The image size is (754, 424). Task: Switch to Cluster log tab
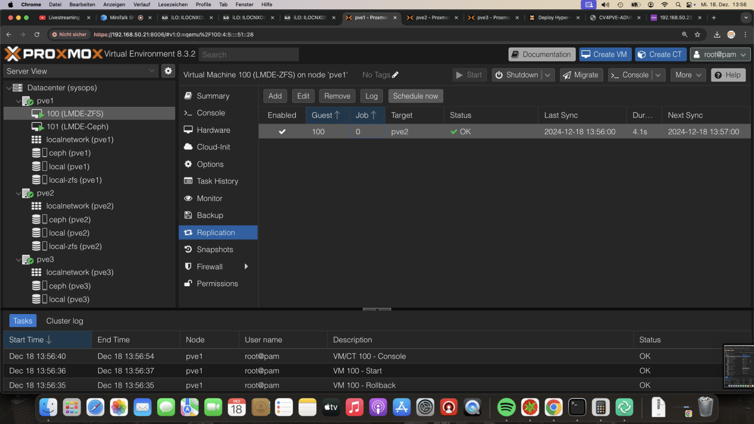[x=65, y=321]
